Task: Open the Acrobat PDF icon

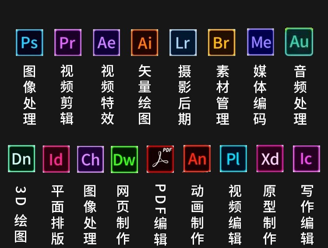Action: pos(160,159)
